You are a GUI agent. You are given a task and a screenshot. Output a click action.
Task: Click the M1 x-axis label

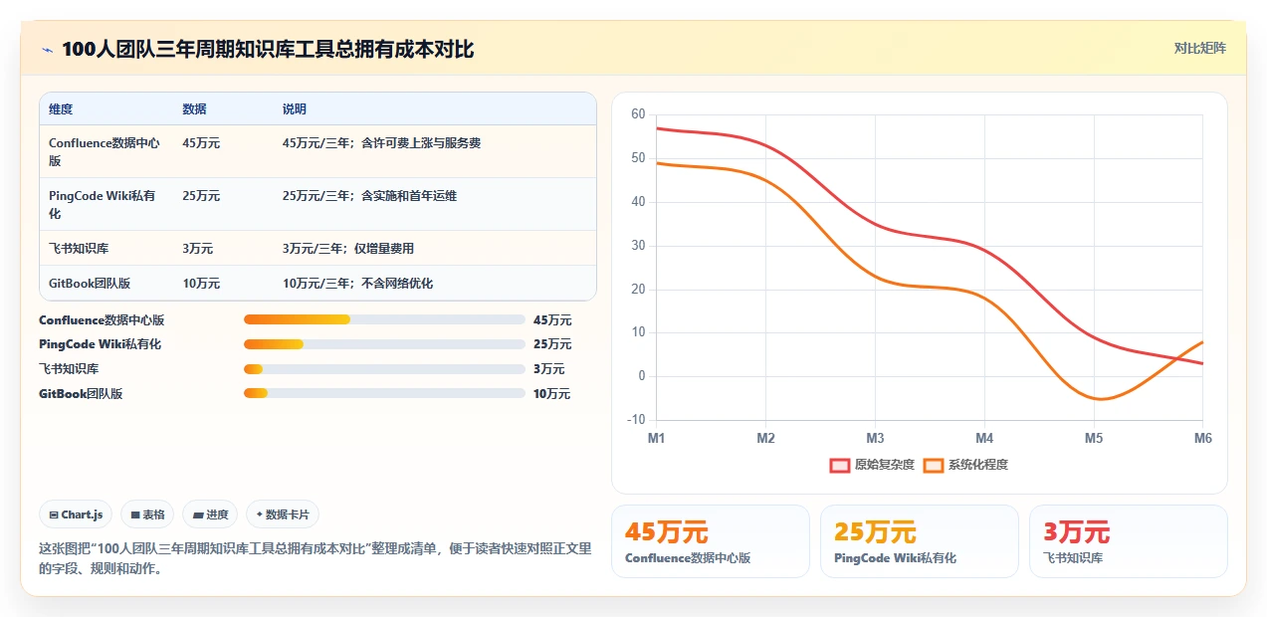pos(657,438)
